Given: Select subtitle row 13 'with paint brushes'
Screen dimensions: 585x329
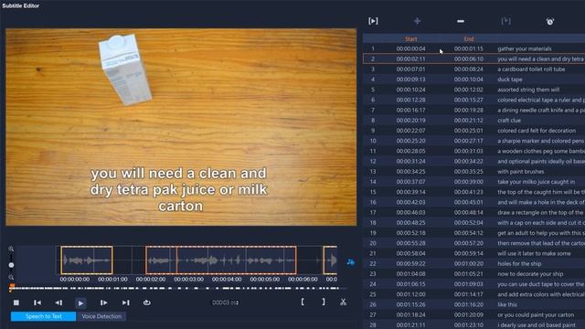Looking at the screenshot, I should tap(473, 172).
